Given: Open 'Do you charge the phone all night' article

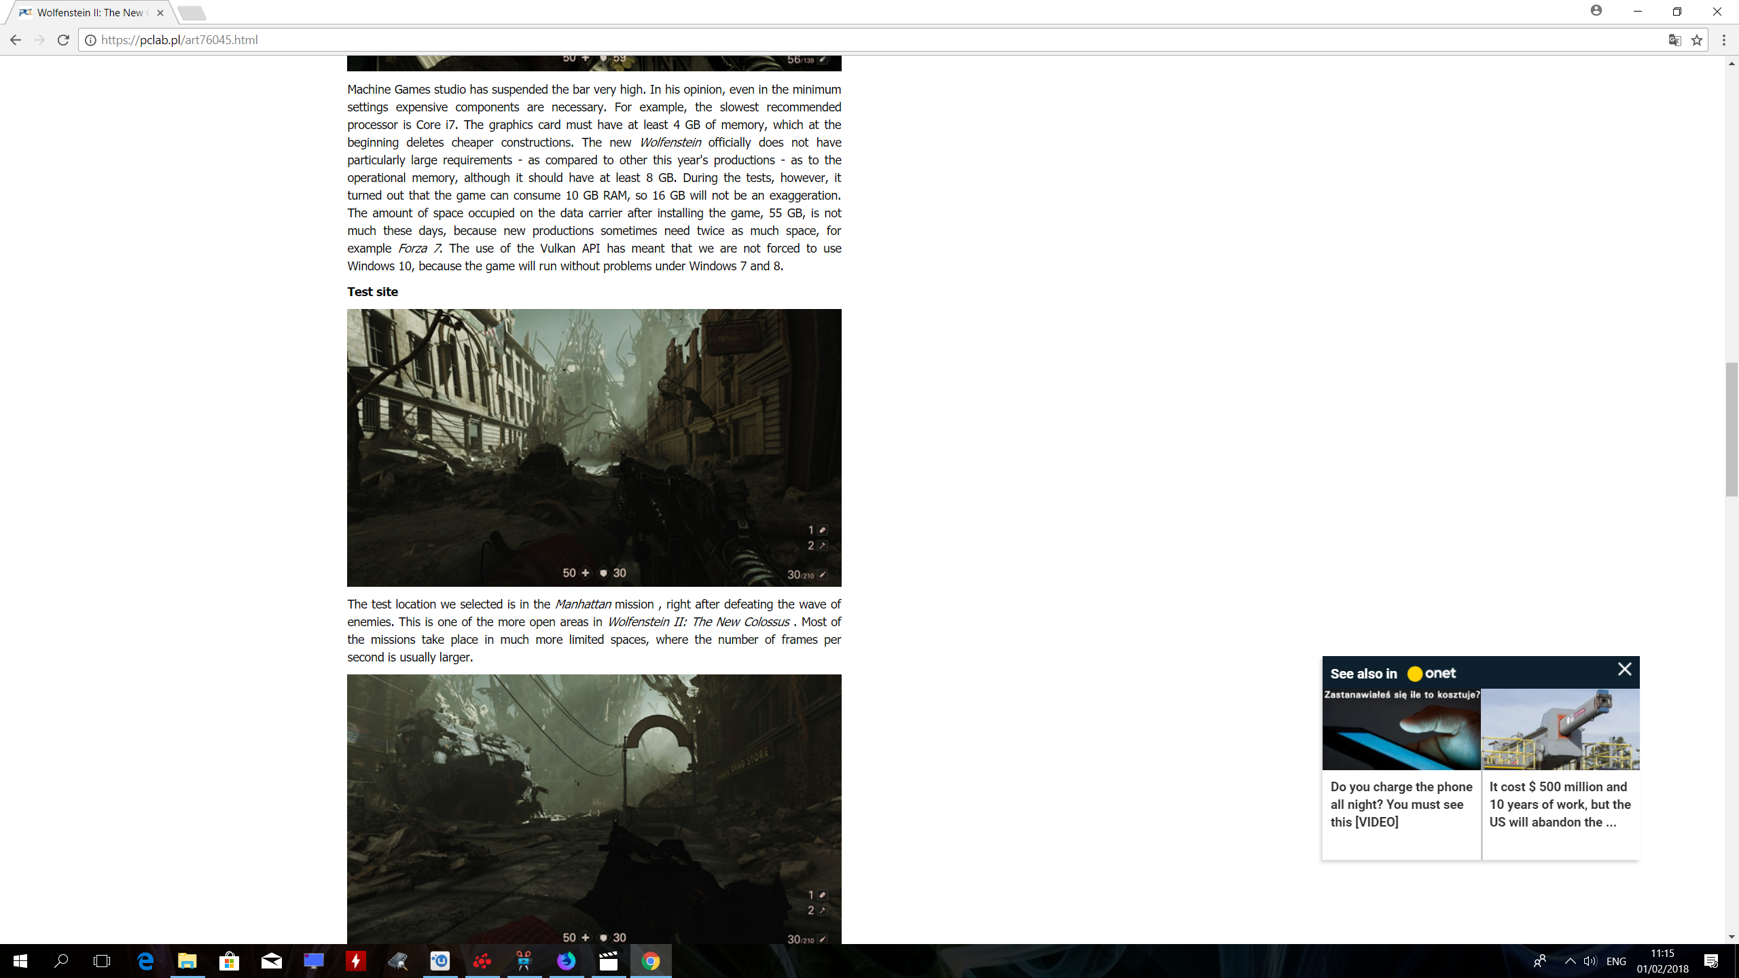Looking at the screenshot, I should (1401, 804).
